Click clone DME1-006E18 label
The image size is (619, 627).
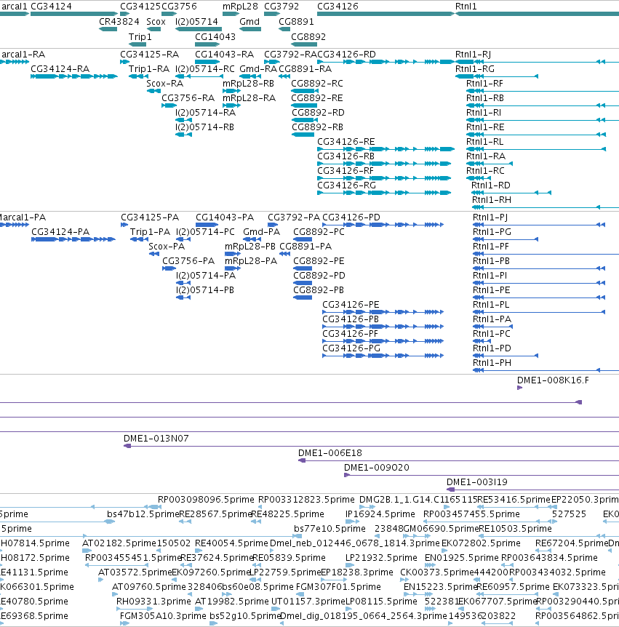point(330,453)
